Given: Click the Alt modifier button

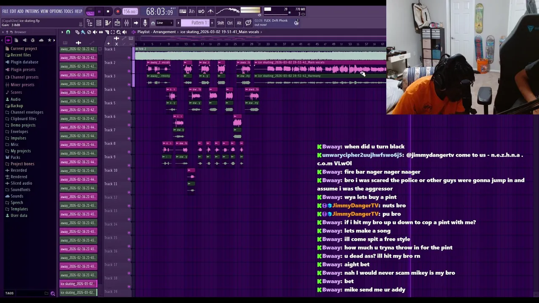Looking at the screenshot, I should click(239, 23).
